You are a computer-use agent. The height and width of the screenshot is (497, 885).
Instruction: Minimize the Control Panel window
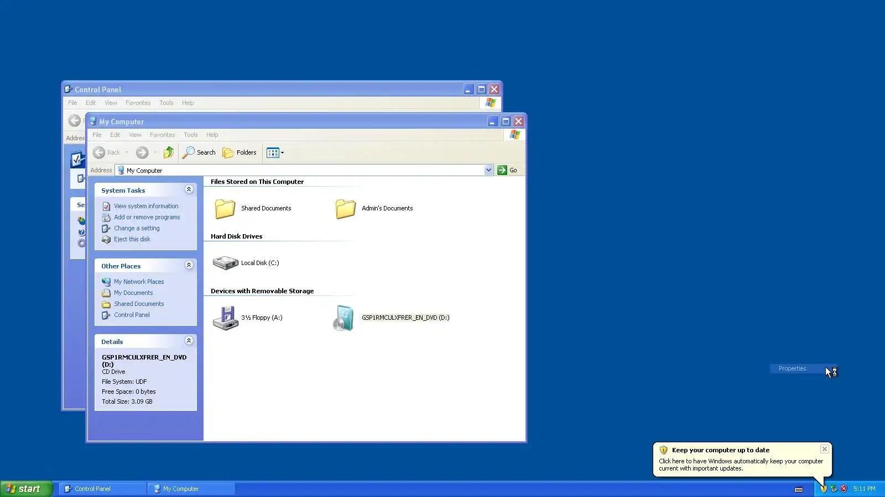[x=468, y=89]
